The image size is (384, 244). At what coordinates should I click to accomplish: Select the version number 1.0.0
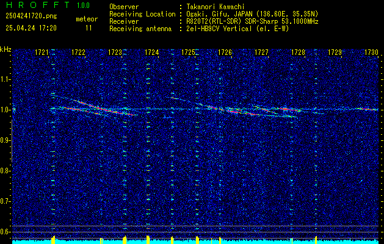tap(83, 5)
